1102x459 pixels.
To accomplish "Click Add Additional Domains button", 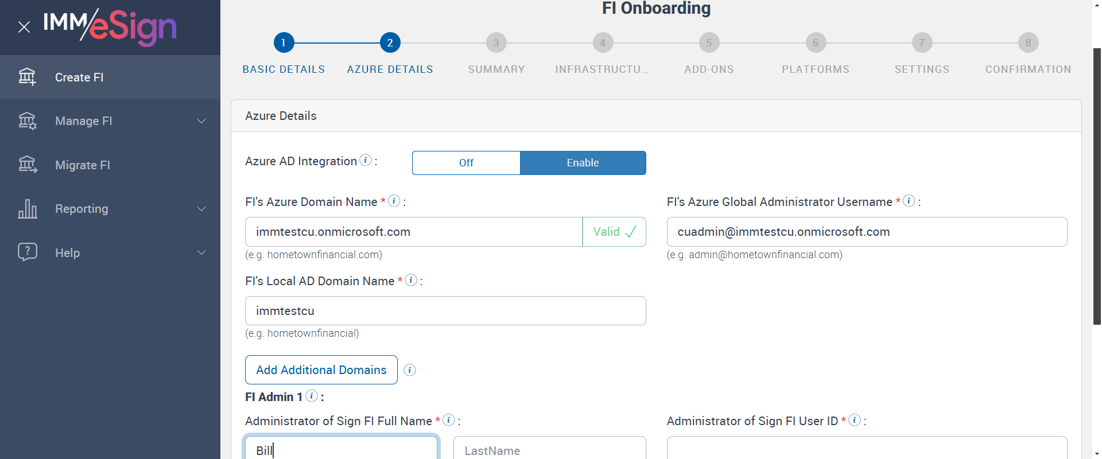I will tap(321, 370).
